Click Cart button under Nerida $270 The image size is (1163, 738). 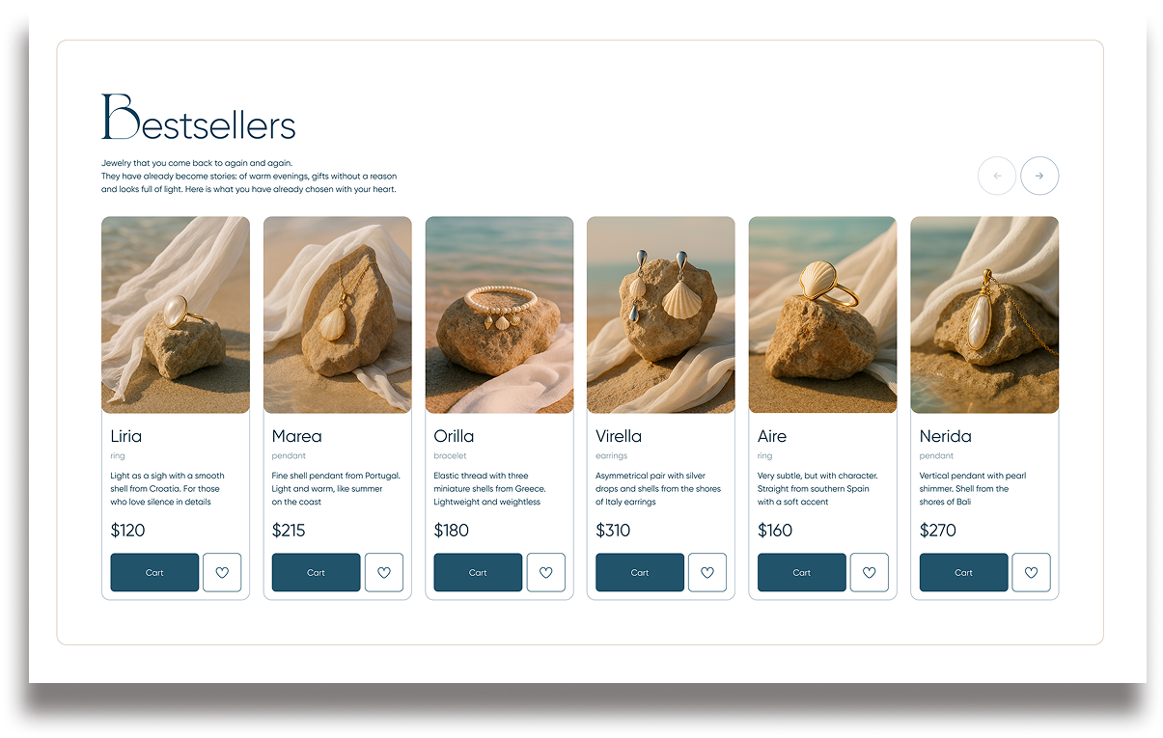963,572
